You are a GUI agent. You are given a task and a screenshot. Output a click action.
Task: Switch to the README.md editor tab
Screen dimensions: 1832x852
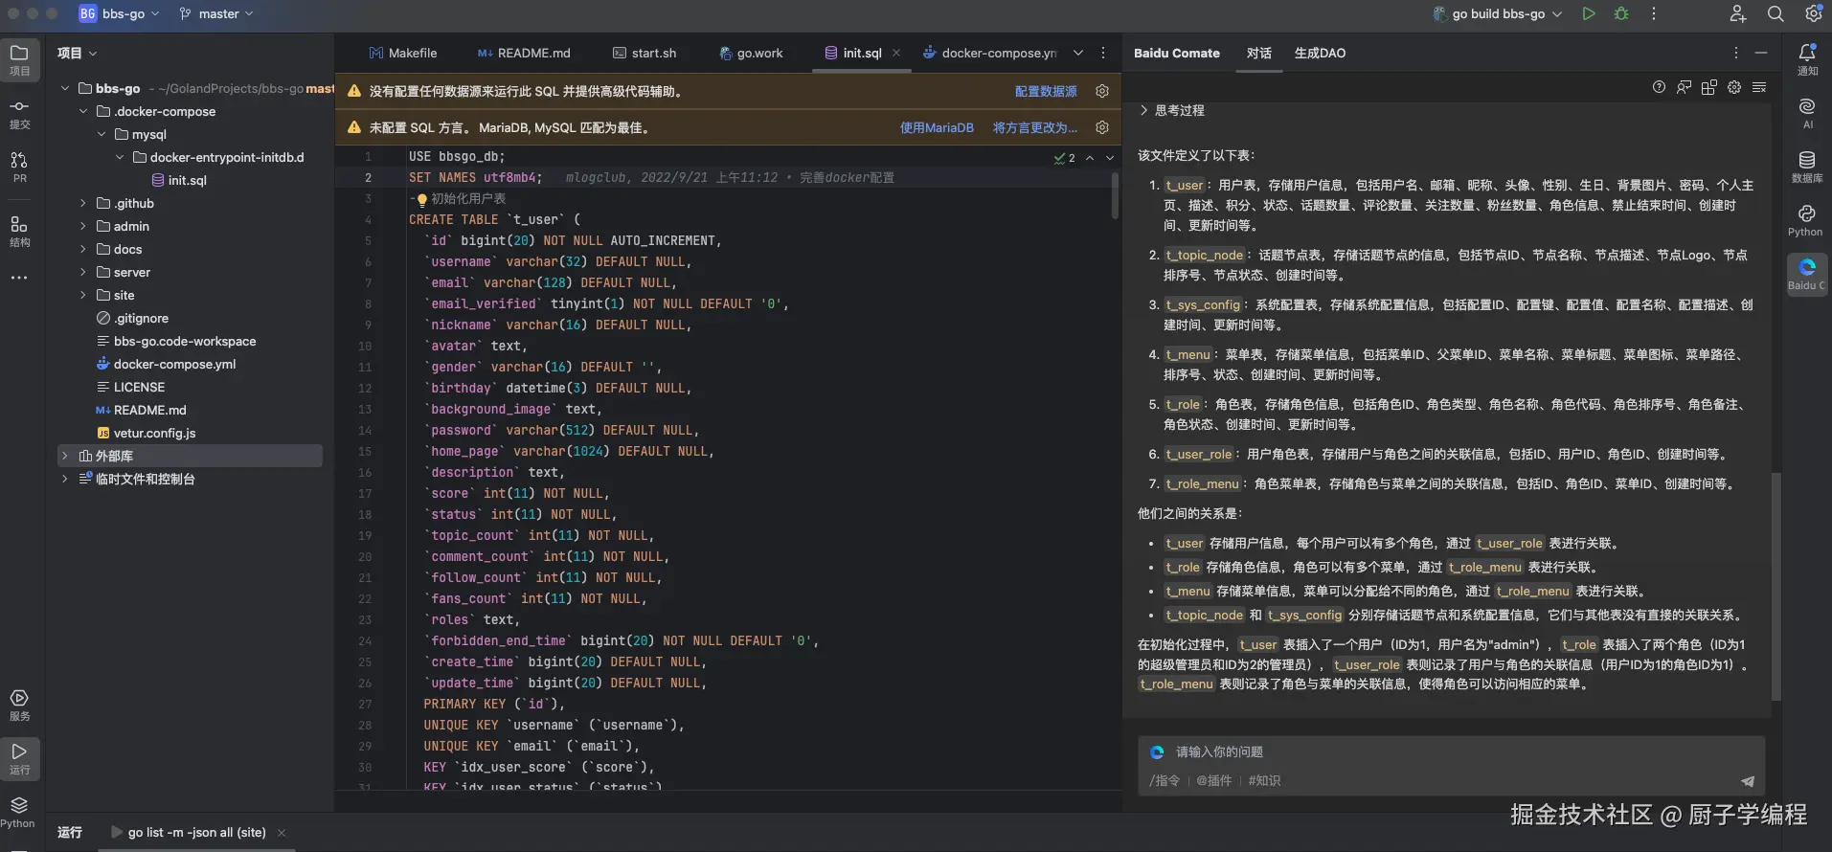point(524,53)
